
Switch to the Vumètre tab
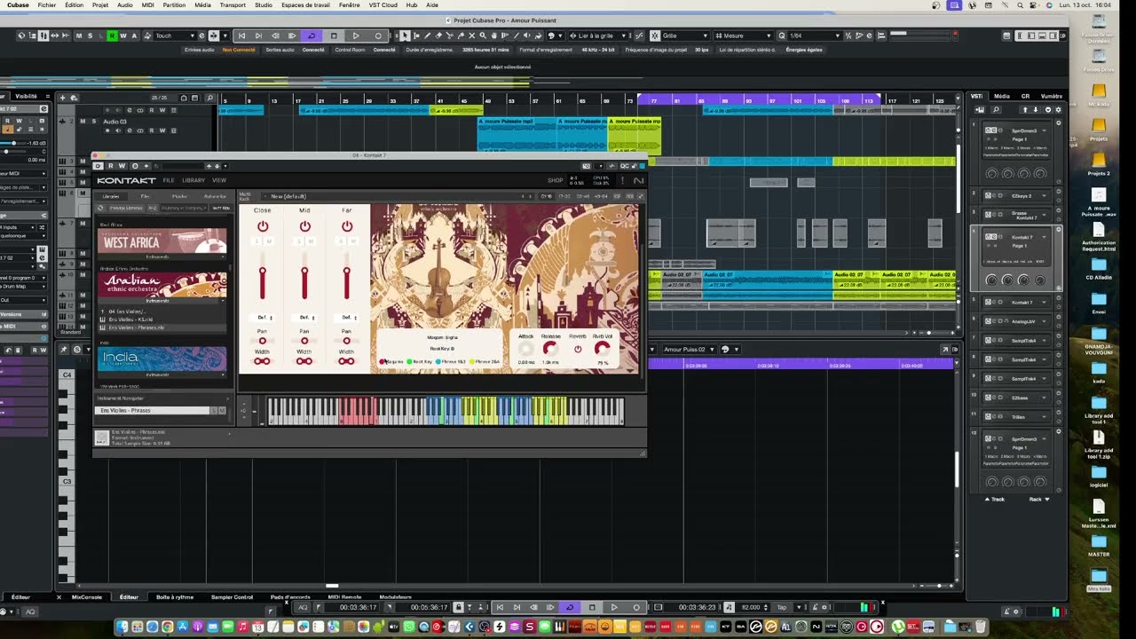[1051, 96]
